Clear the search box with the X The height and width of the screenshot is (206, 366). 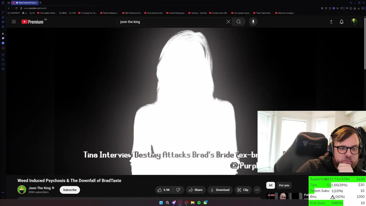point(228,22)
